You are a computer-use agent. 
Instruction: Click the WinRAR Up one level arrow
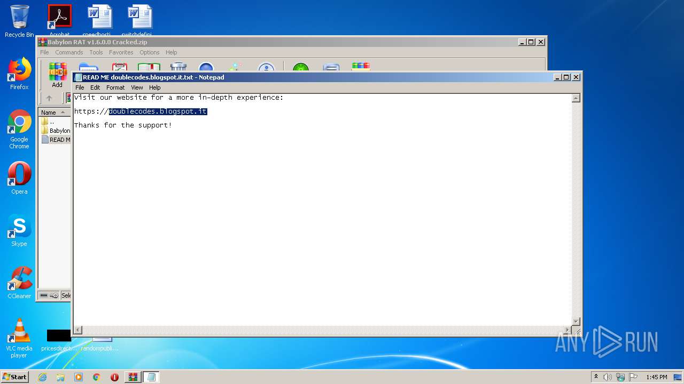49,98
